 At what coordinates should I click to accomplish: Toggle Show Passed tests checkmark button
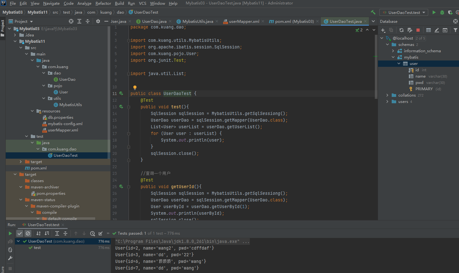(20, 233)
